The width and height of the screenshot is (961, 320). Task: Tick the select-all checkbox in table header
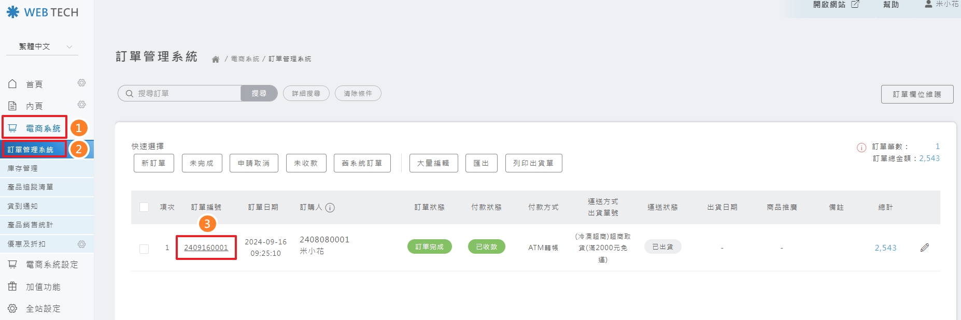144,207
